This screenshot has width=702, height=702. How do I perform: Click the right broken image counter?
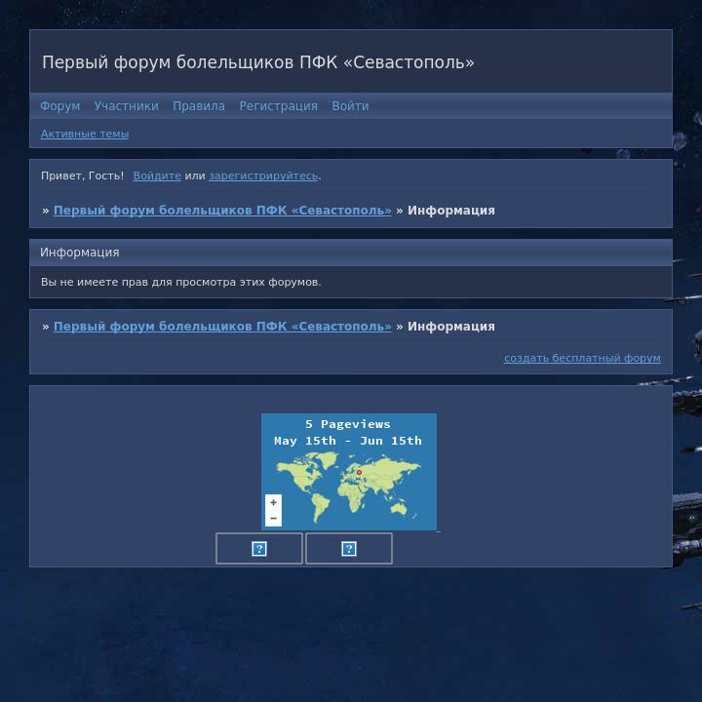[x=349, y=548]
